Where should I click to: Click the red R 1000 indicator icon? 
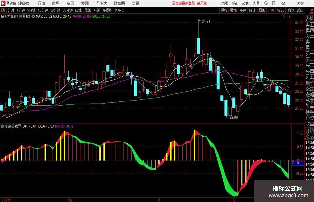point(312,11)
